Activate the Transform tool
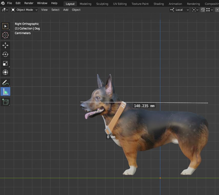 click(5, 72)
